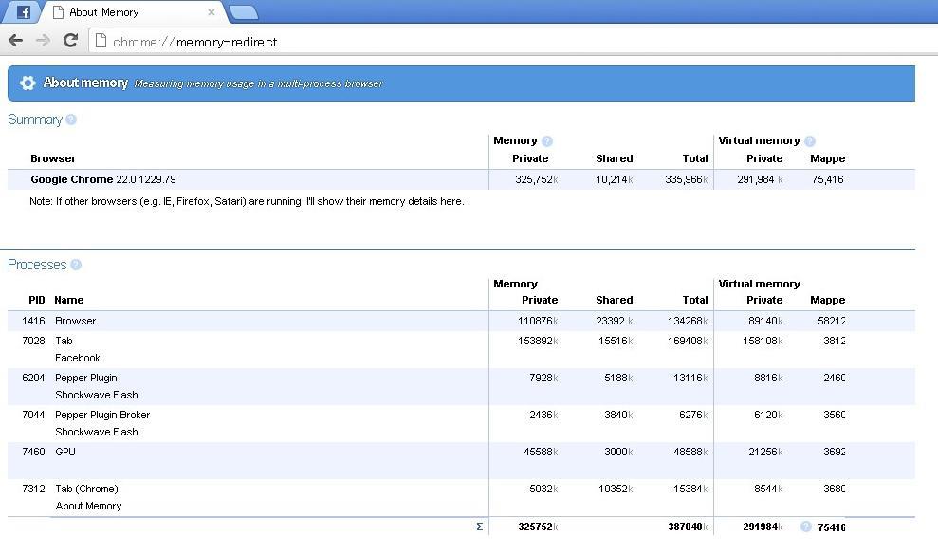Viewport: 938px width, 555px height.
Task: Click the help icon in the totals row
Action: (x=806, y=527)
